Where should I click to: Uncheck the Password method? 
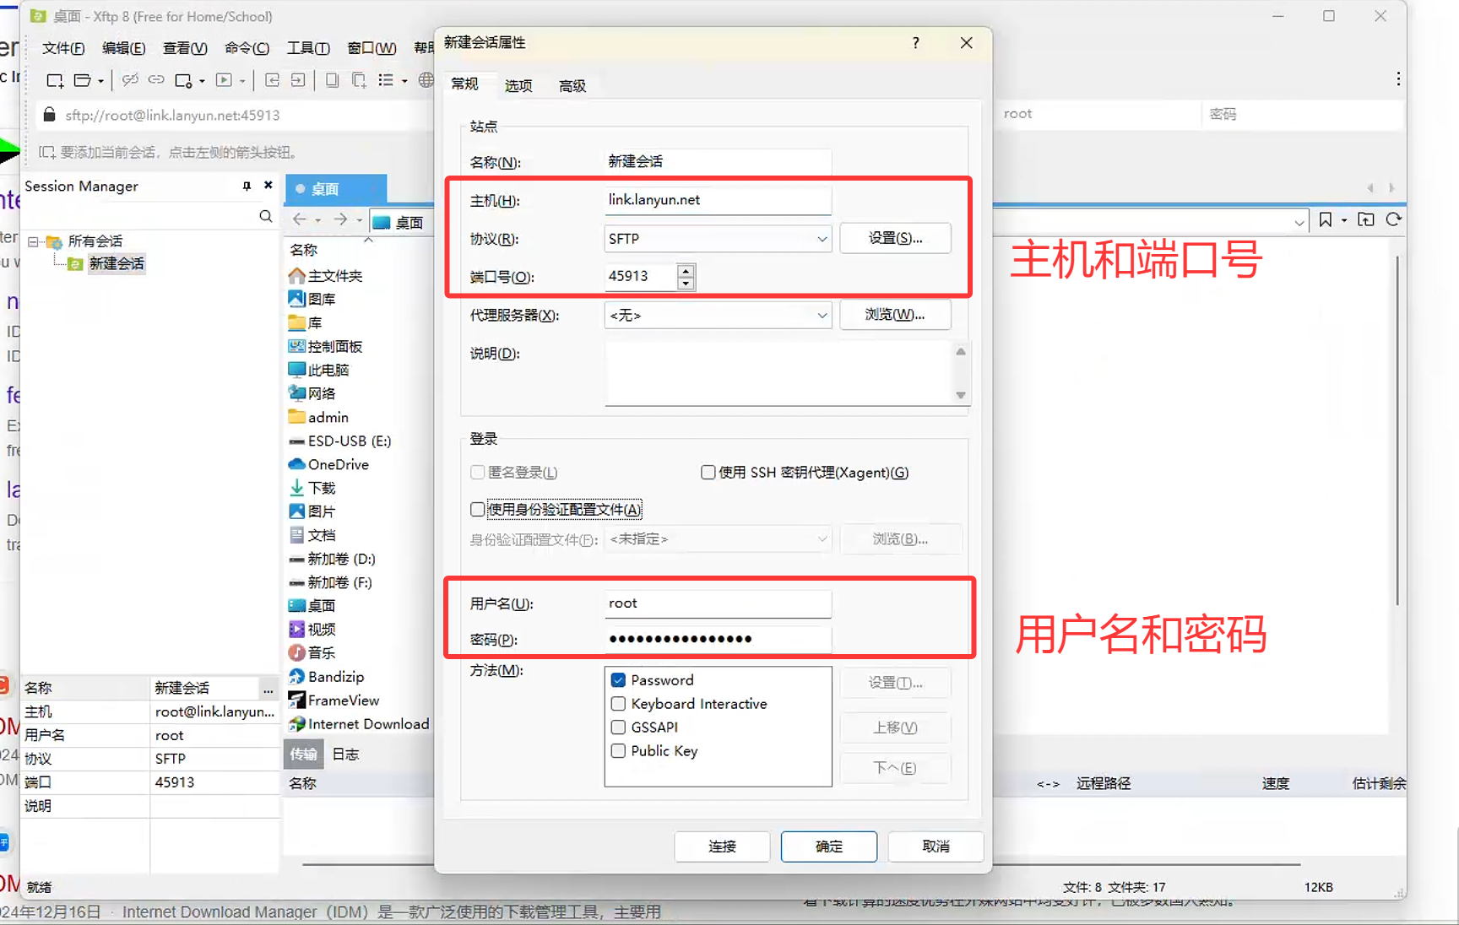tap(618, 680)
